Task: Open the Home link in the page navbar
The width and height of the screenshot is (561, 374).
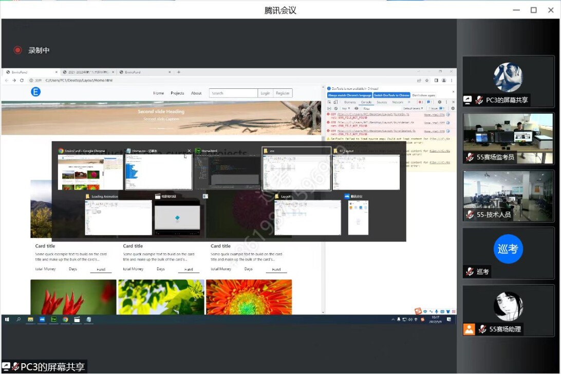Action: click(x=159, y=93)
